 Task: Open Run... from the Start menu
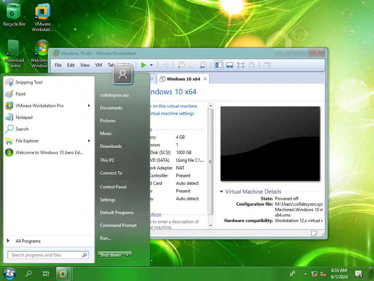pos(106,238)
